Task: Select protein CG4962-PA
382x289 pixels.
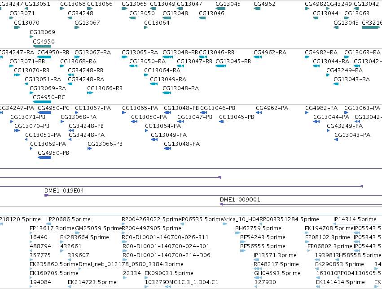Action: 272,108
